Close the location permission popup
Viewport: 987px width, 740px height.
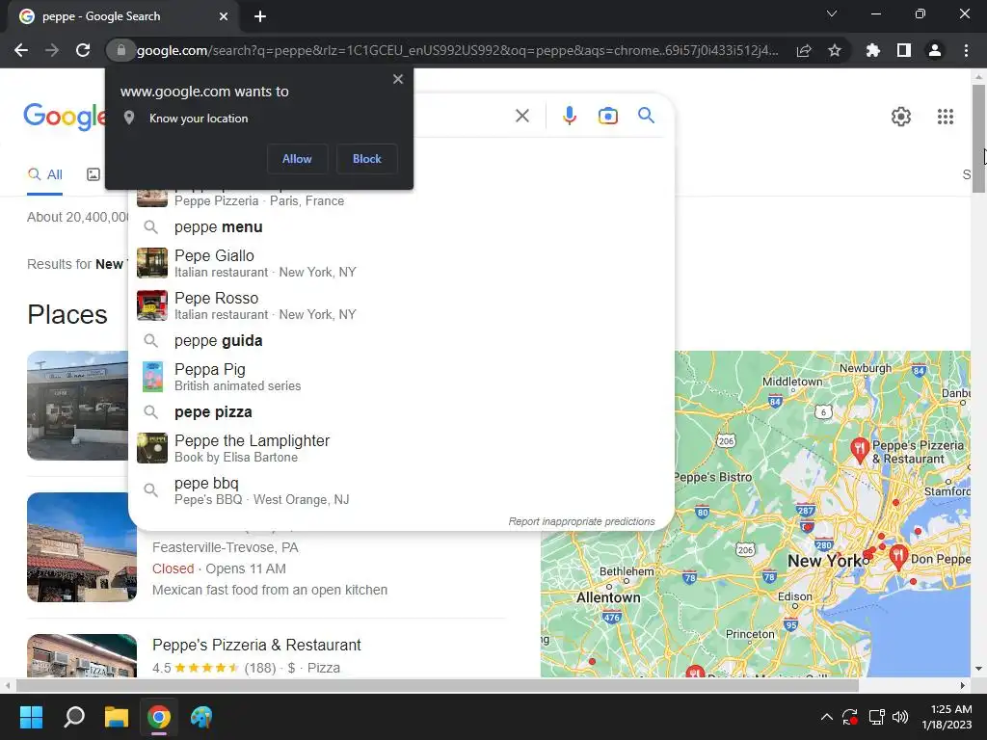[x=398, y=79]
